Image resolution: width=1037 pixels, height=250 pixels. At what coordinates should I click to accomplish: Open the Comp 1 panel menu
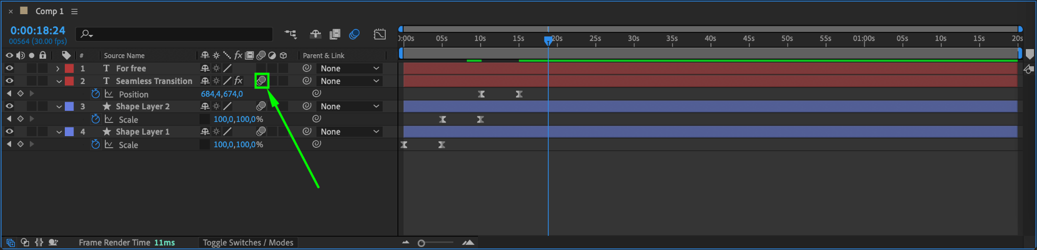pyautogui.click(x=74, y=11)
